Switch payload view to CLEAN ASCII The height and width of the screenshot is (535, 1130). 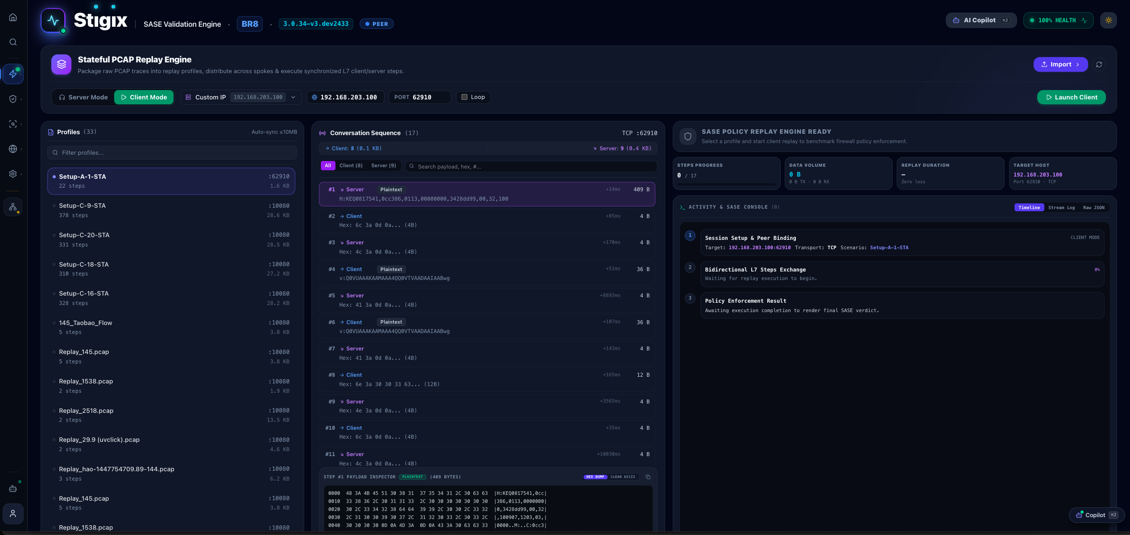coord(623,477)
